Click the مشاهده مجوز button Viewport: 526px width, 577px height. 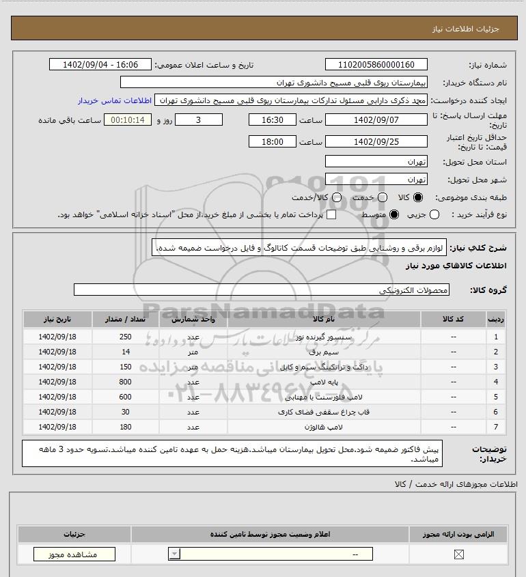74,554
